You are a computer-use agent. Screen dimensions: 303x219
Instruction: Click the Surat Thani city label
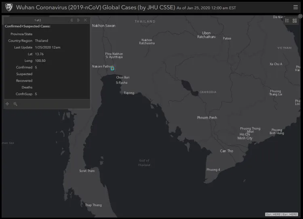click(x=87, y=171)
